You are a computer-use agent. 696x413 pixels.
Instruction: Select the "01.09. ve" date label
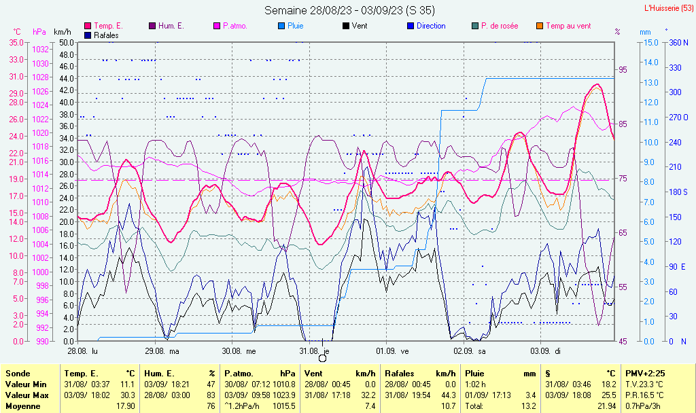[x=392, y=351]
